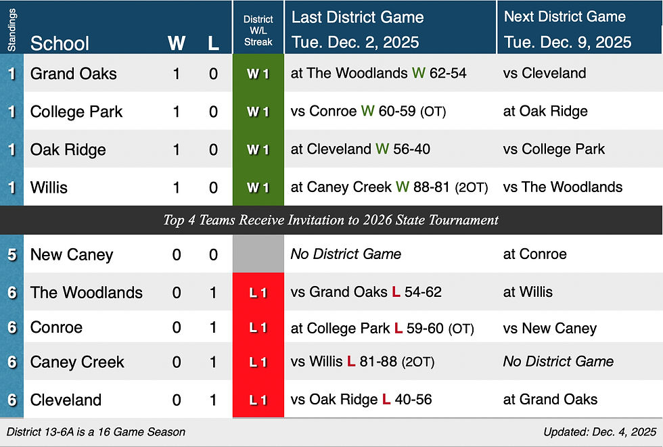The image size is (663, 447).
Task: Click the 'District 13-6A is a 16 Game Season' note
Action: tap(96, 431)
